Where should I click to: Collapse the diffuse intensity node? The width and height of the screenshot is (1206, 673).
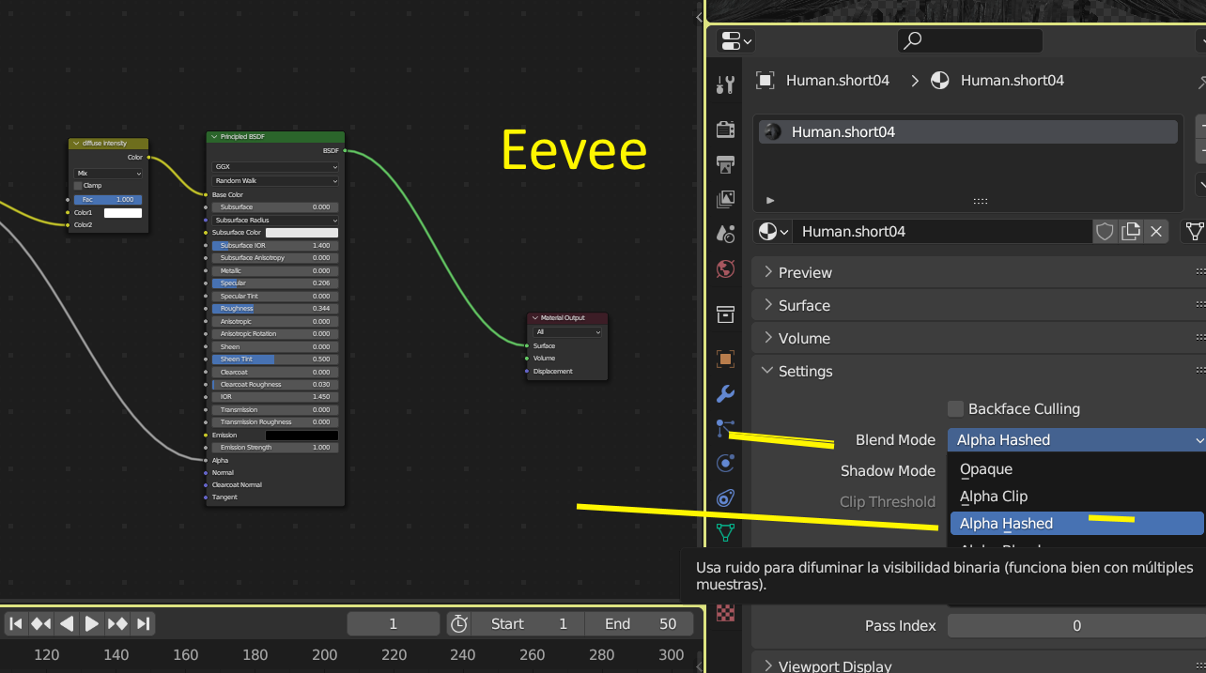click(x=76, y=144)
